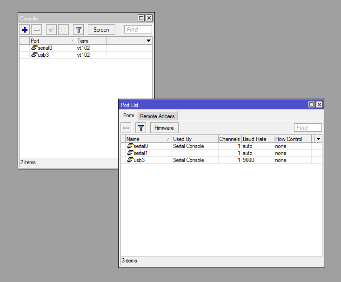The width and height of the screenshot is (341, 282).
Task: Open the Console columns dropdown arrow
Action: point(148,40)
